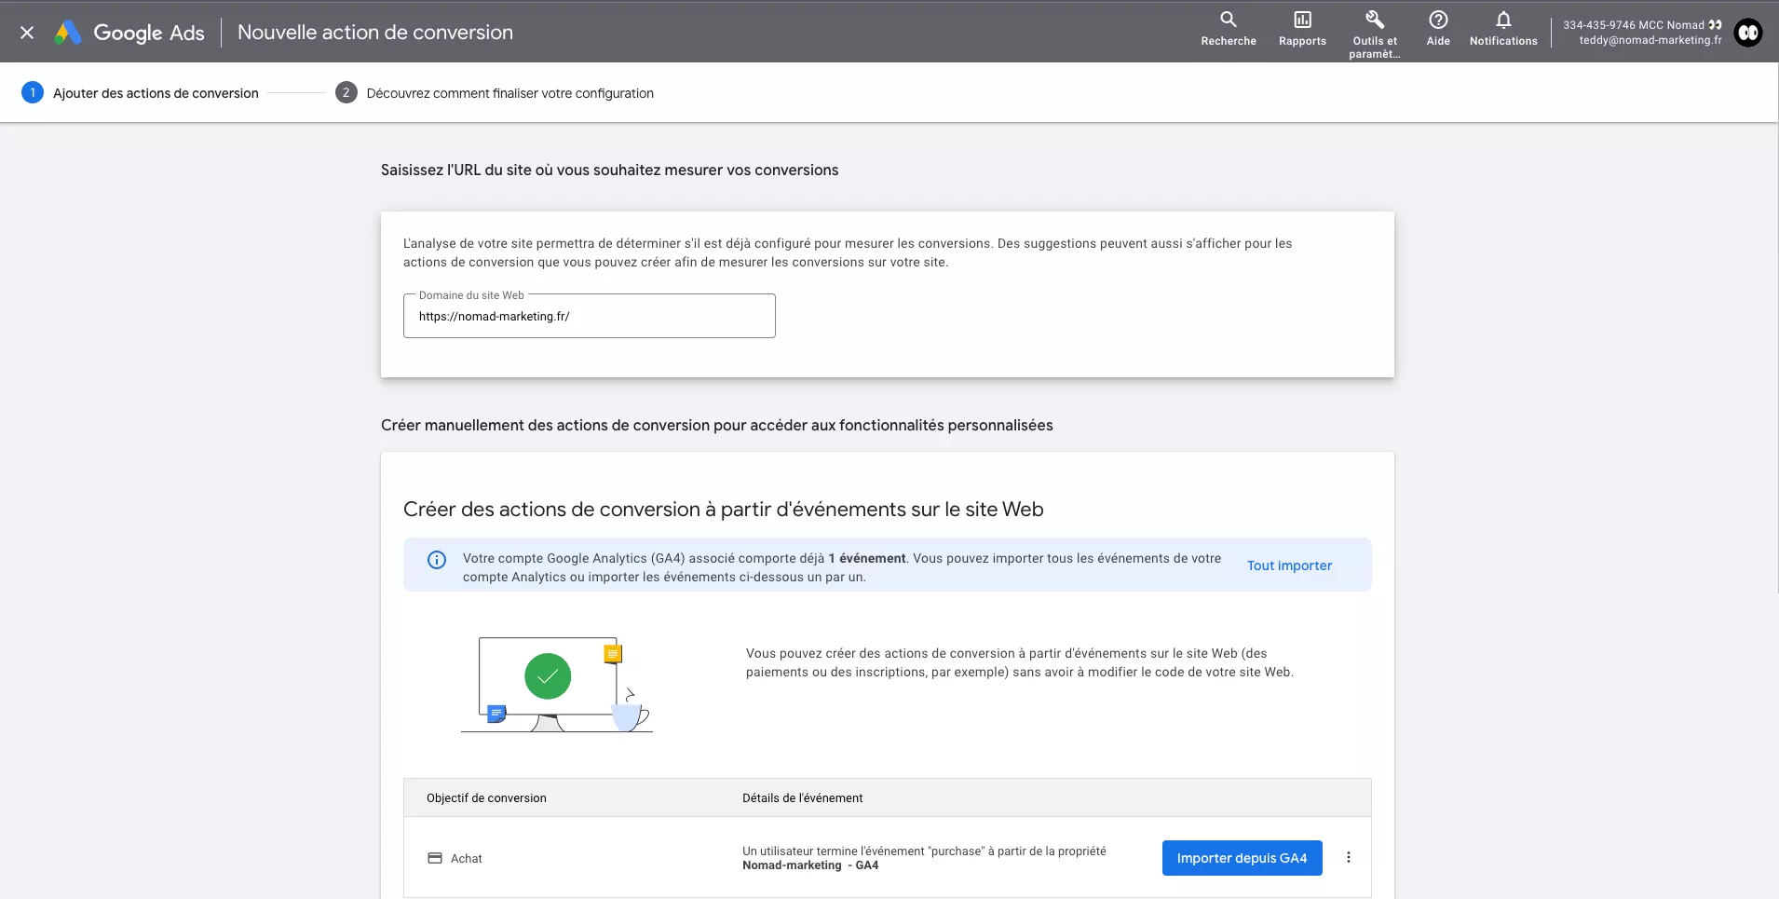Click the Achat purchase card icon
This screenshot has height=899, width=1779.
point(434,857)
